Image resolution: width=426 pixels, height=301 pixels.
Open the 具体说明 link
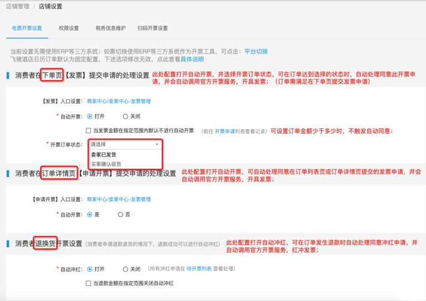192,59
